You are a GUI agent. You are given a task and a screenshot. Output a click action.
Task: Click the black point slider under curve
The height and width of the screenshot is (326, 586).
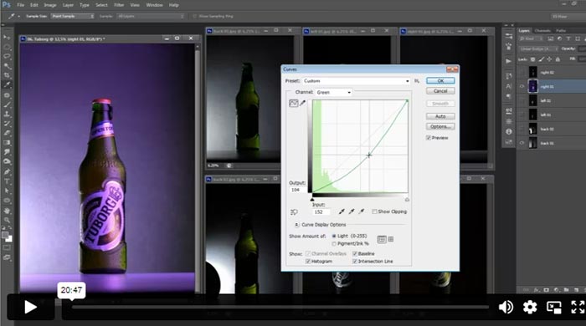(312, 200)
